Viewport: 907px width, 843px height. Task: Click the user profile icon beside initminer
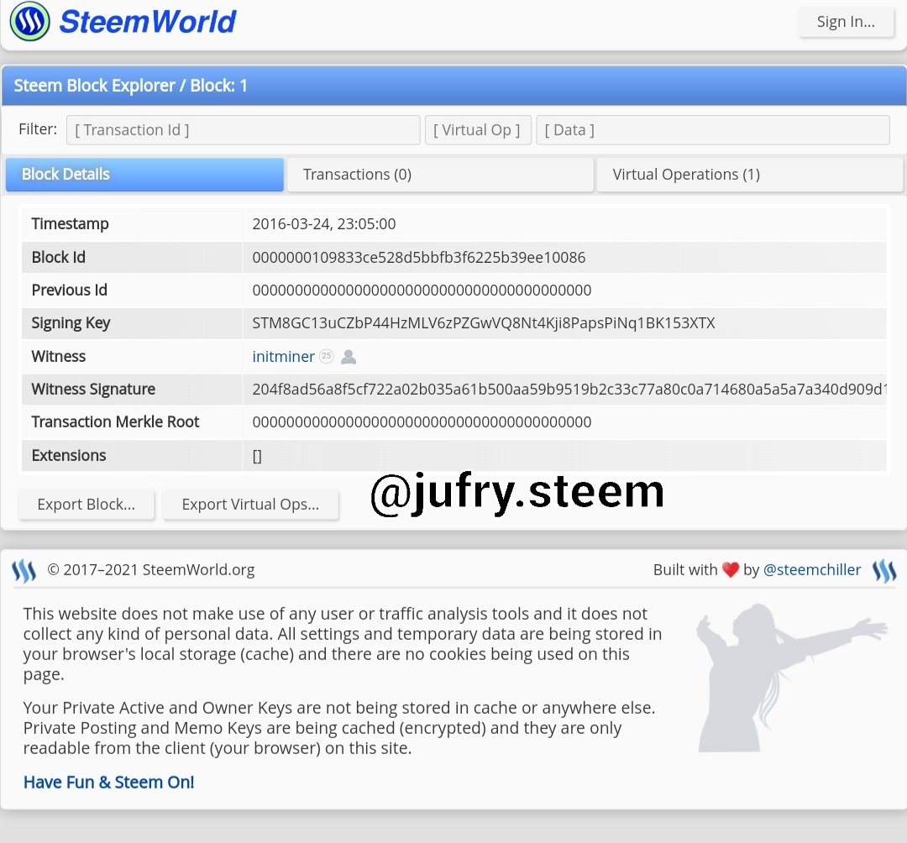pos(349,357)
